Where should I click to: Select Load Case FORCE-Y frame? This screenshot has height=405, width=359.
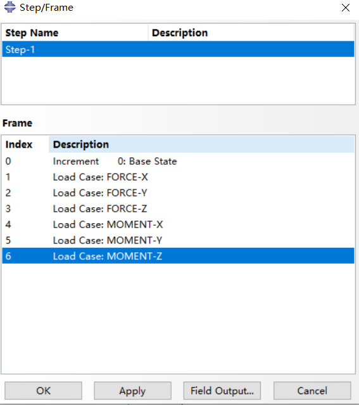point(178,193)
